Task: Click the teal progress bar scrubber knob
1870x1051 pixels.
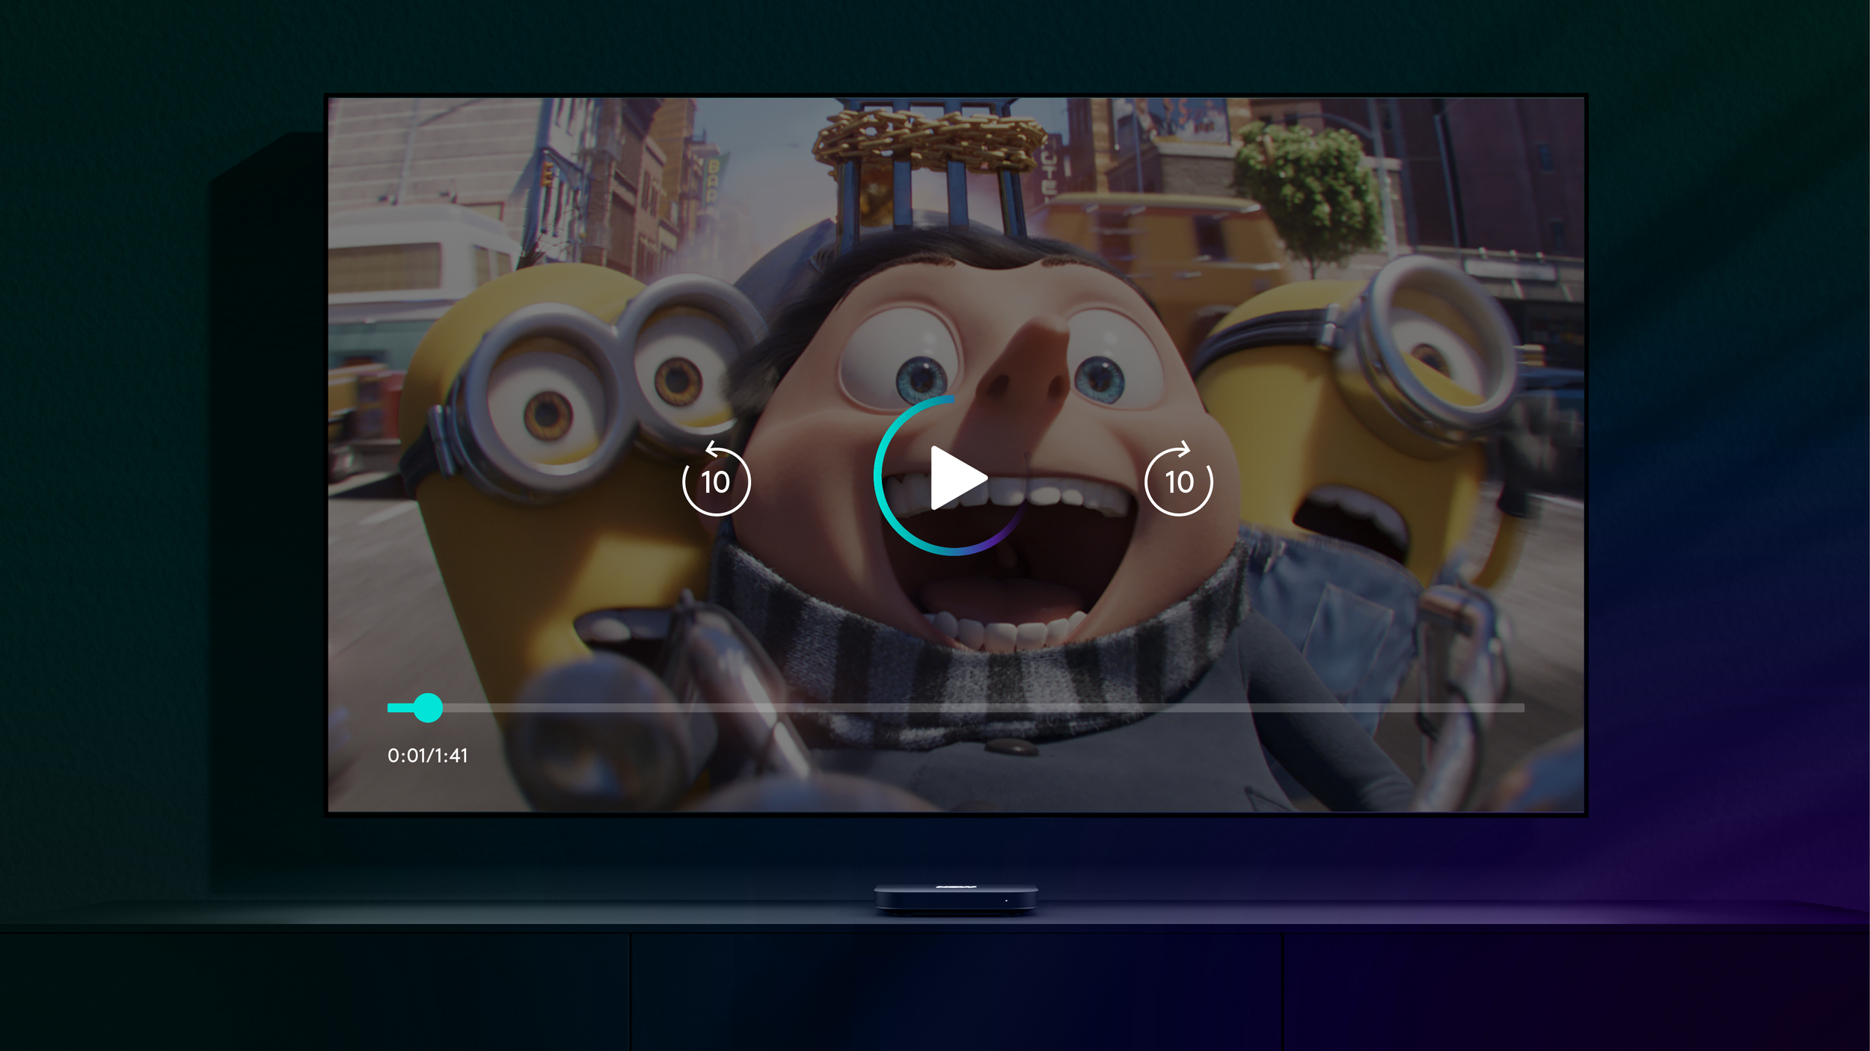Action: (x=428, y=707)
